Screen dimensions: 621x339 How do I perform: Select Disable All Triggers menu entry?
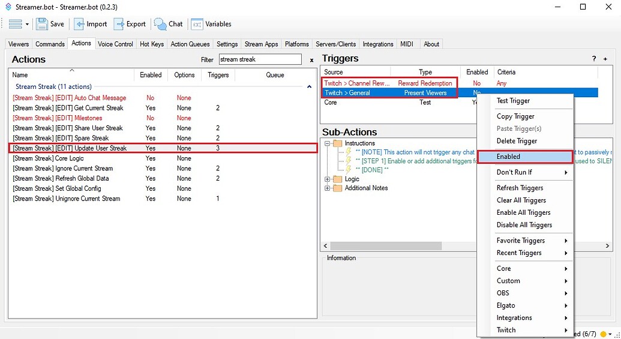click(524, 225)
